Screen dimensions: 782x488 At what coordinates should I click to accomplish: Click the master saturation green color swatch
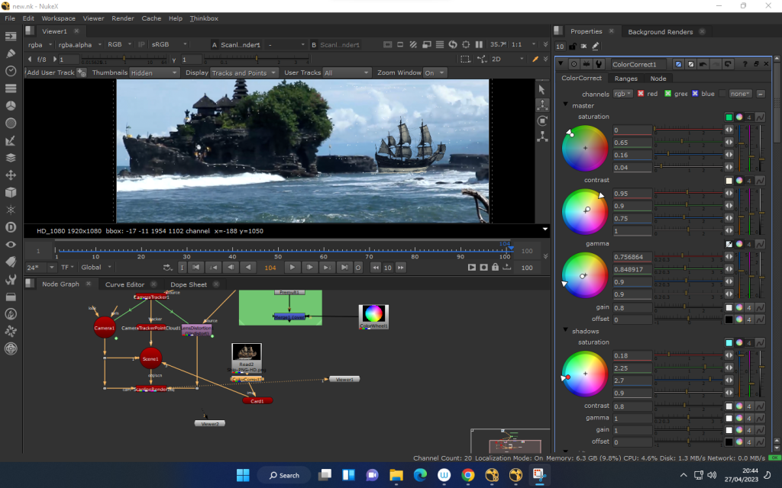coord(729,117)
